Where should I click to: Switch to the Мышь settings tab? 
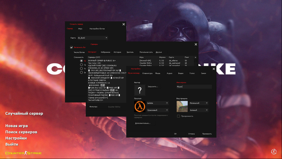pyautogui.click(x=158, y=73)
